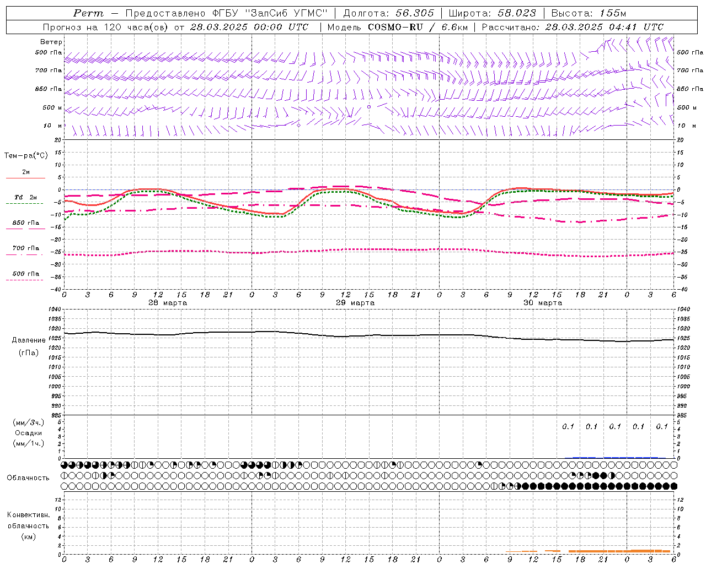Click the 'Ветер' wind panel label
This screenshot has height=564, width=706.
point(51,42)
